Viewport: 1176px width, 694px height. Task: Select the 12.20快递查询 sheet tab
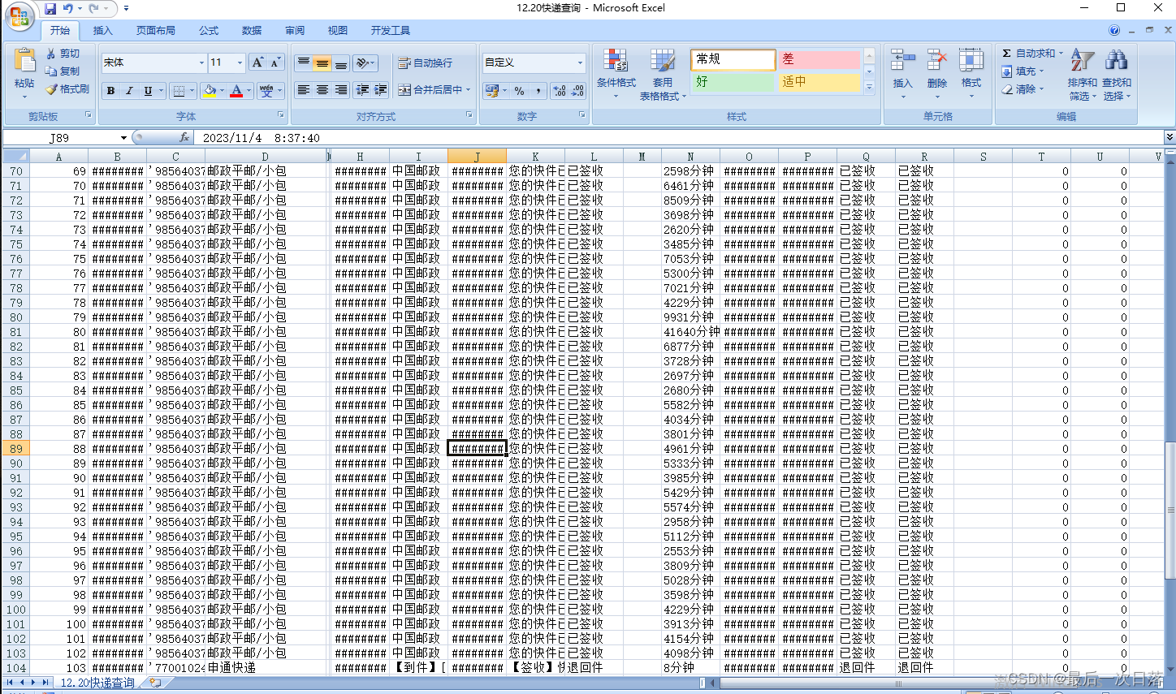97,683
